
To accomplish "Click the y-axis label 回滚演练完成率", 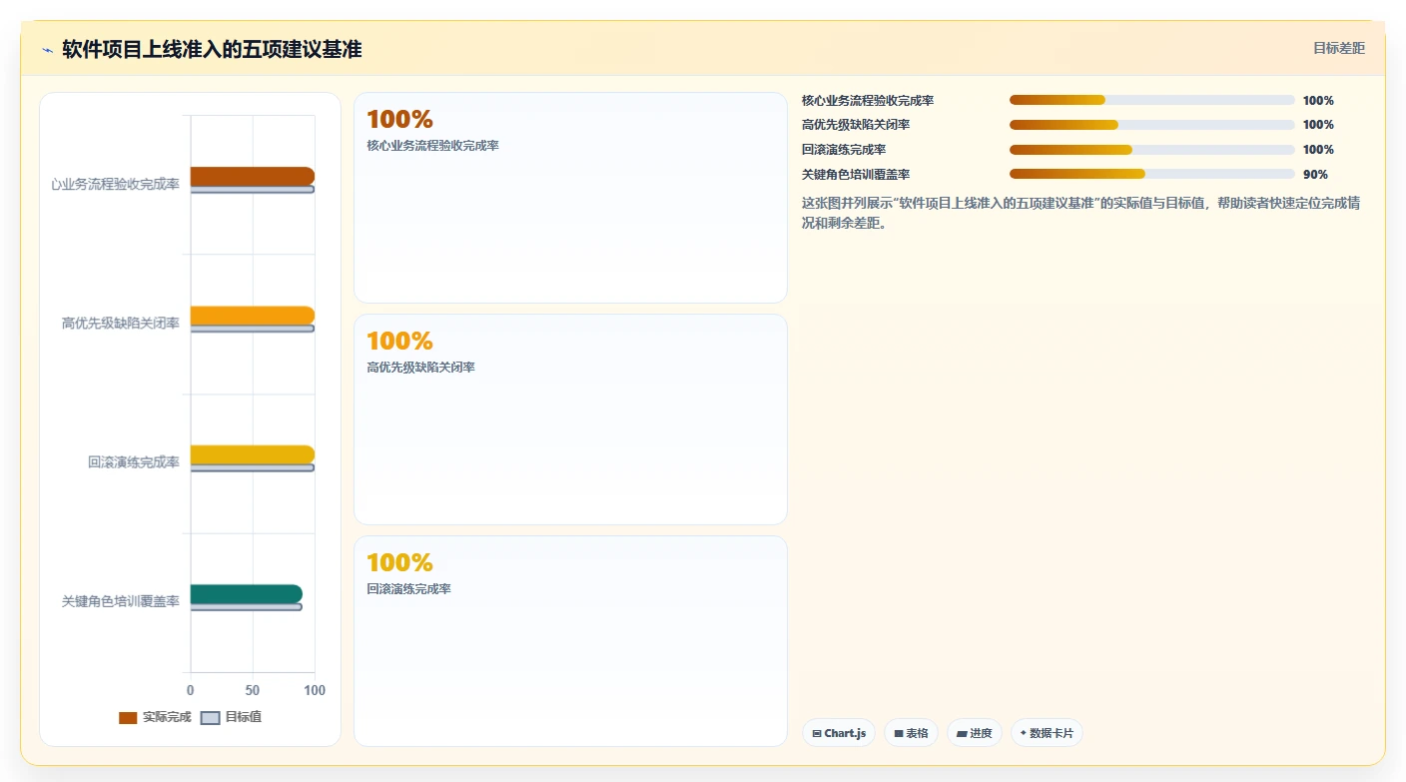I will [x=134, y=462].
